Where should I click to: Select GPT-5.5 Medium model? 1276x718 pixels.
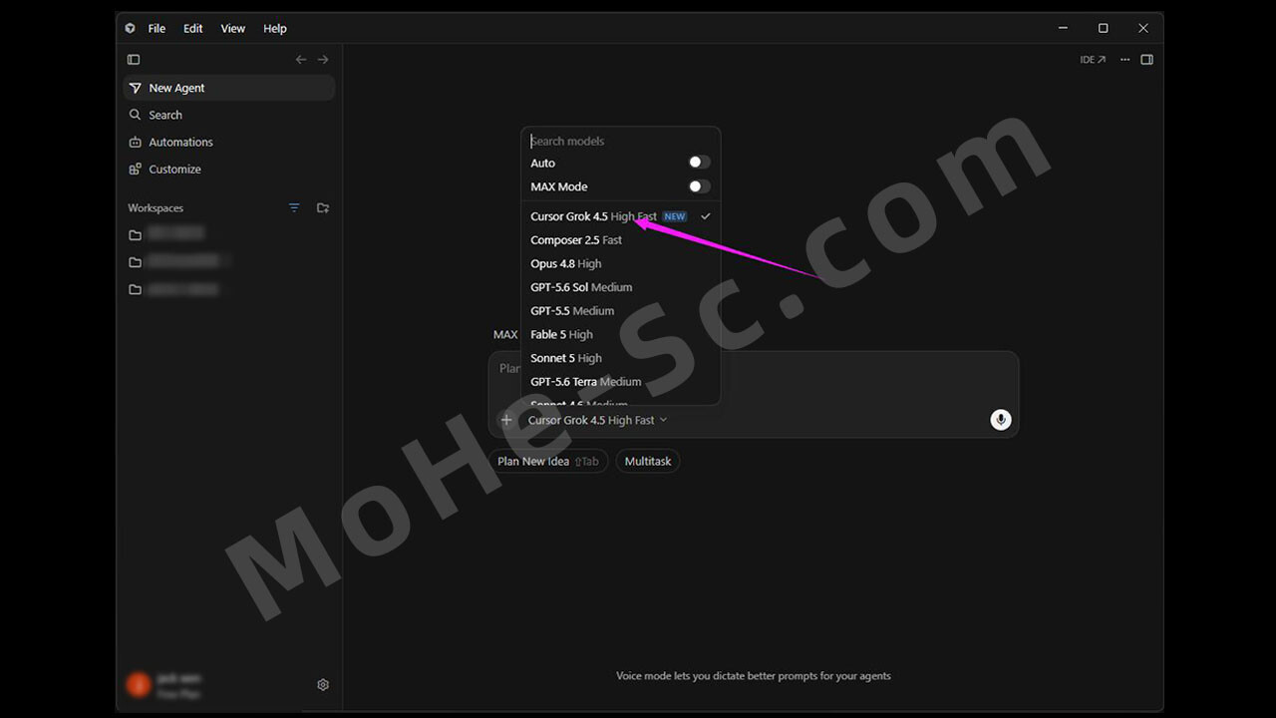point(620,311)
